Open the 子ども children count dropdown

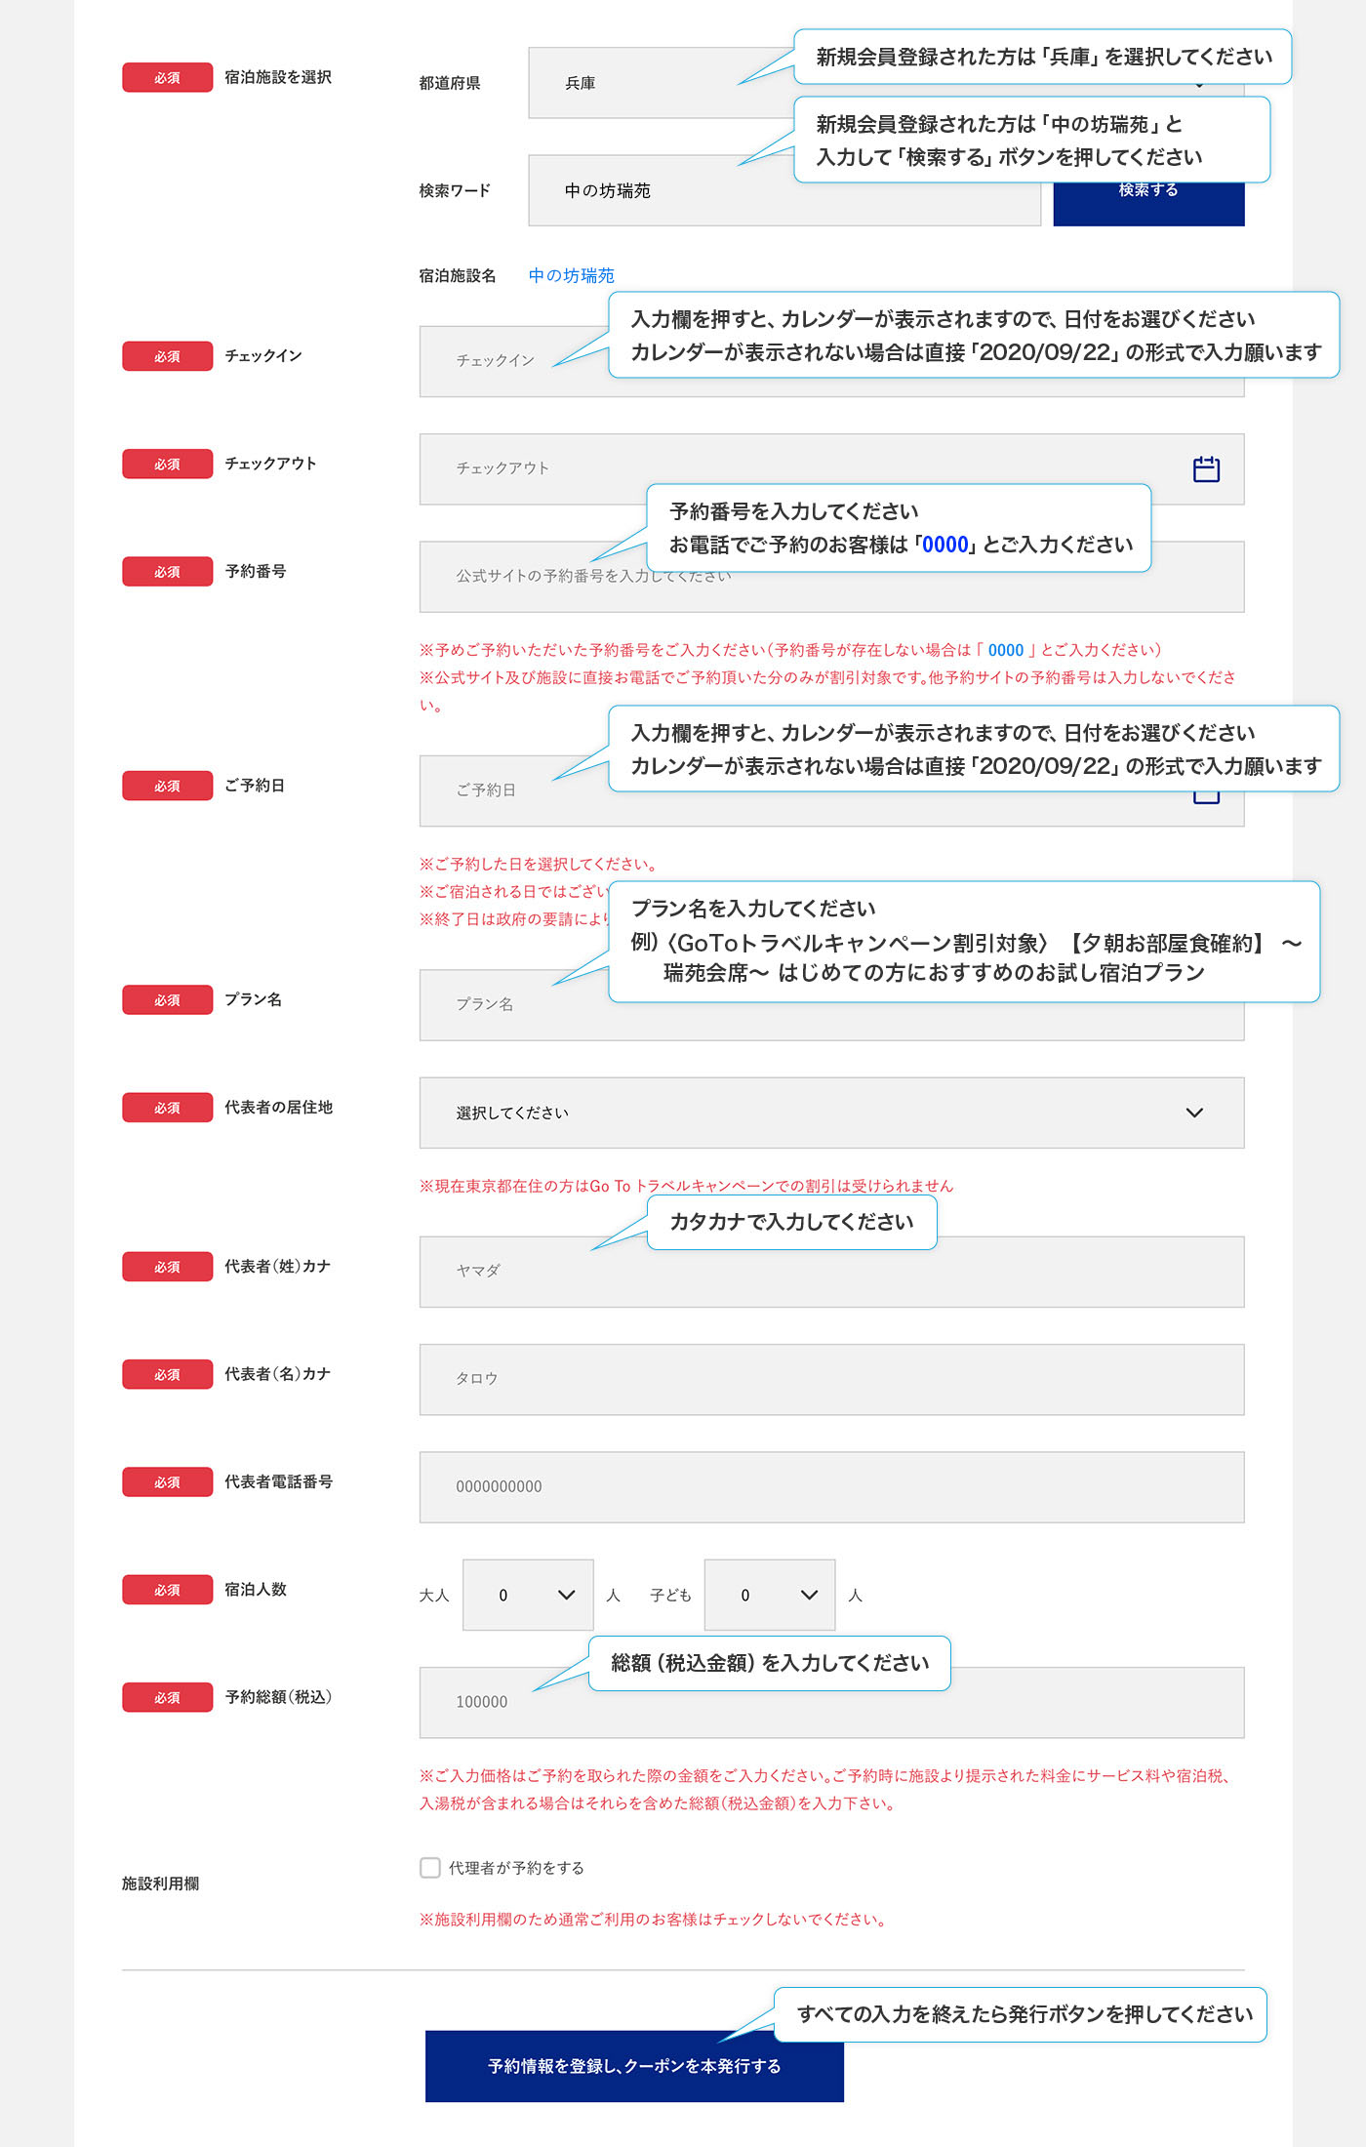770,1595
